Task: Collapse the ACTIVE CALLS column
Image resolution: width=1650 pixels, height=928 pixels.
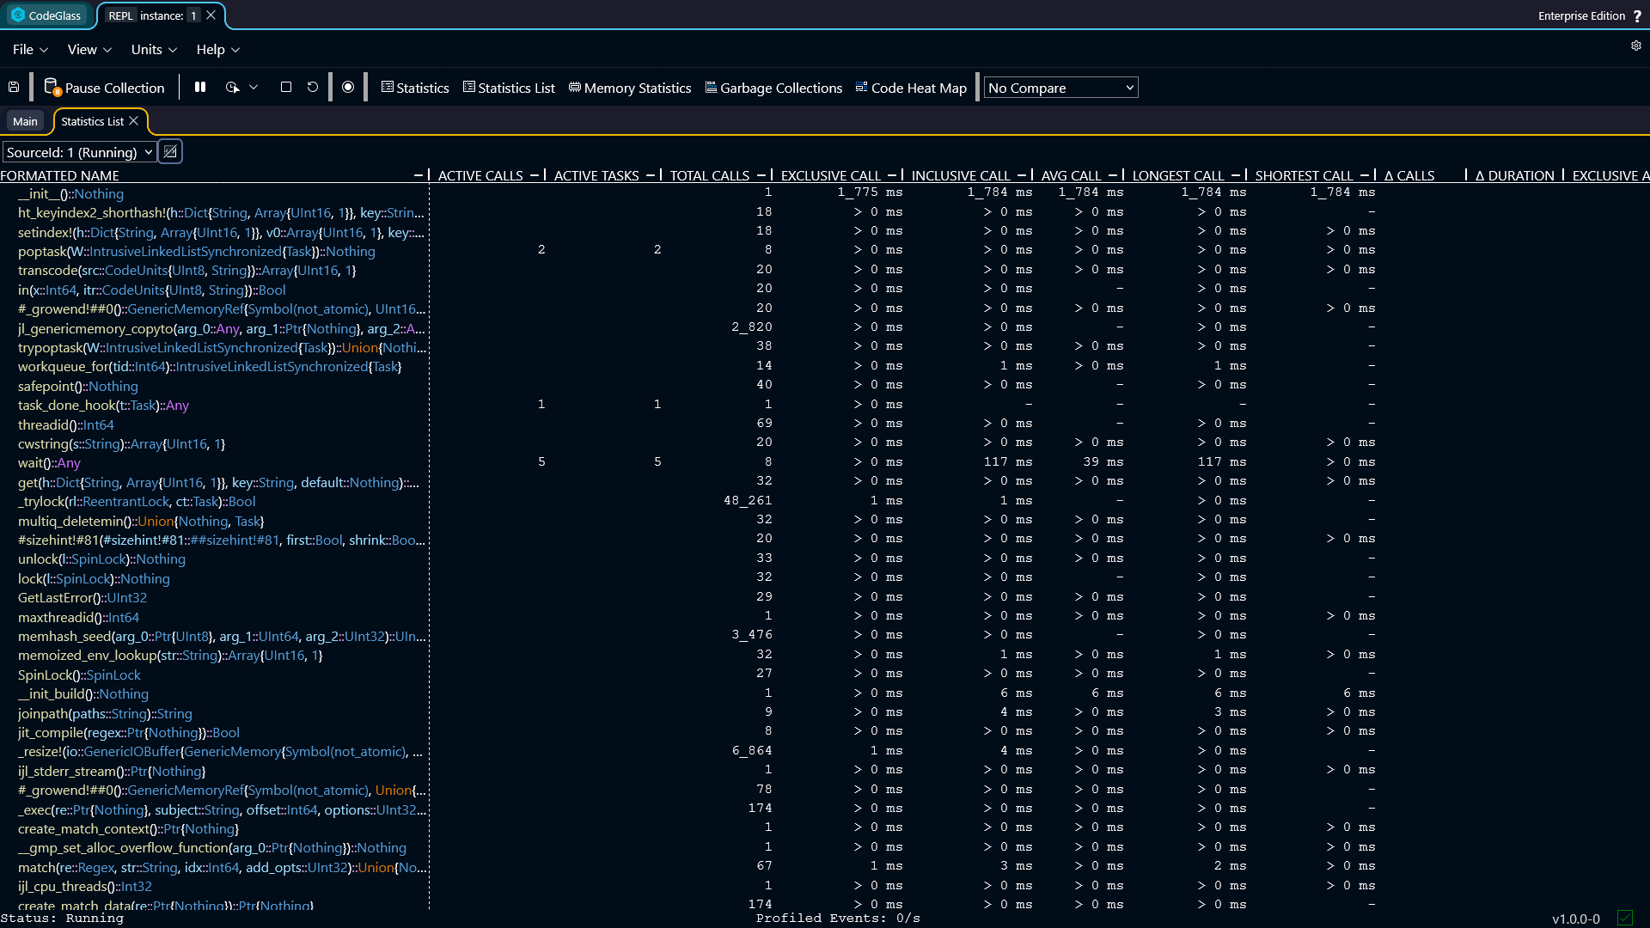Action: [535, 175]
